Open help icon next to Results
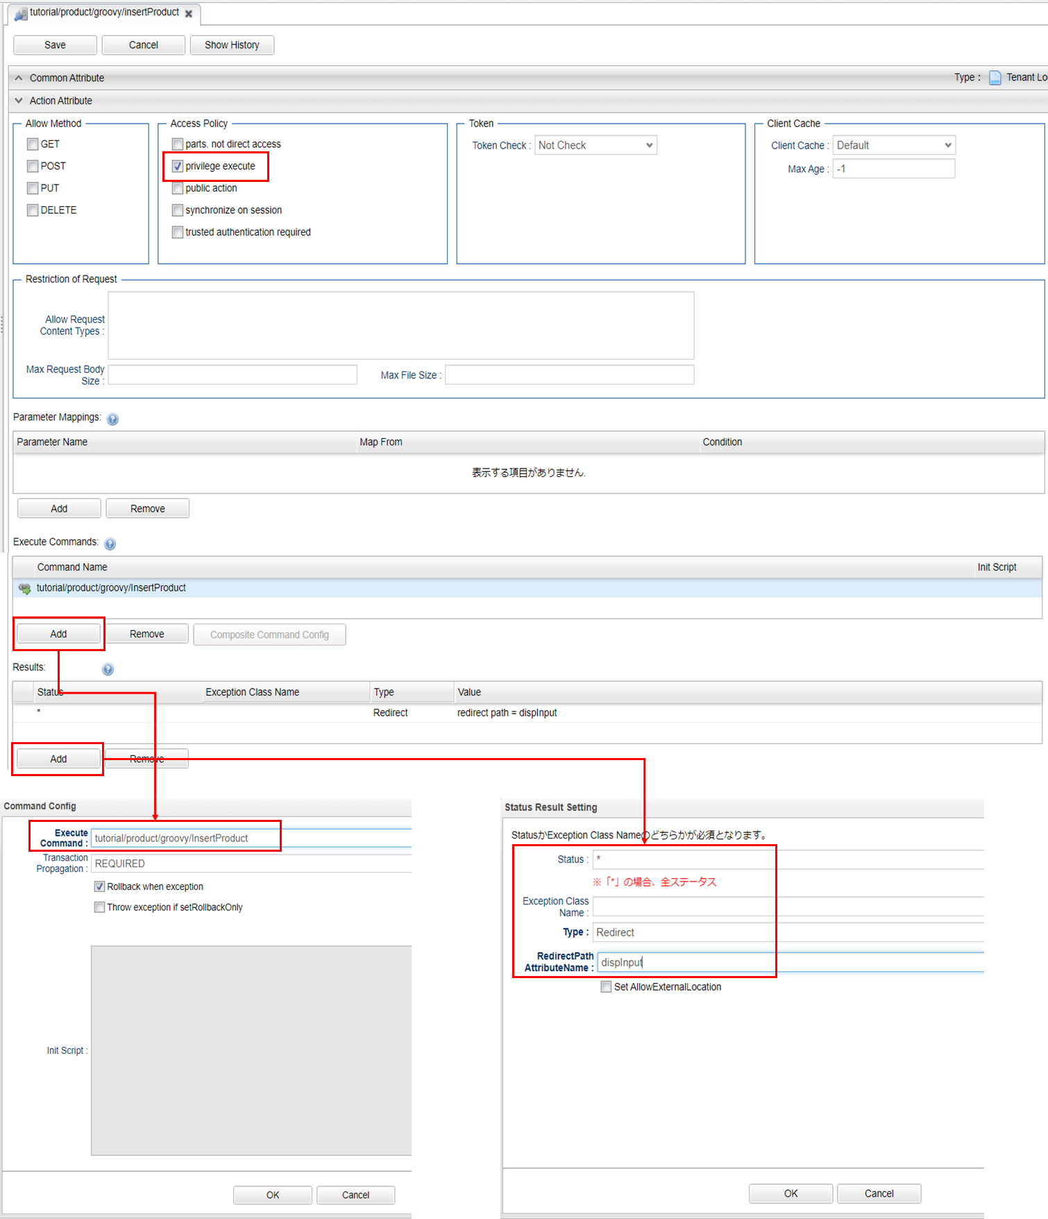This screenshot has height=1219, width=1048. click(x=108, y=669)
